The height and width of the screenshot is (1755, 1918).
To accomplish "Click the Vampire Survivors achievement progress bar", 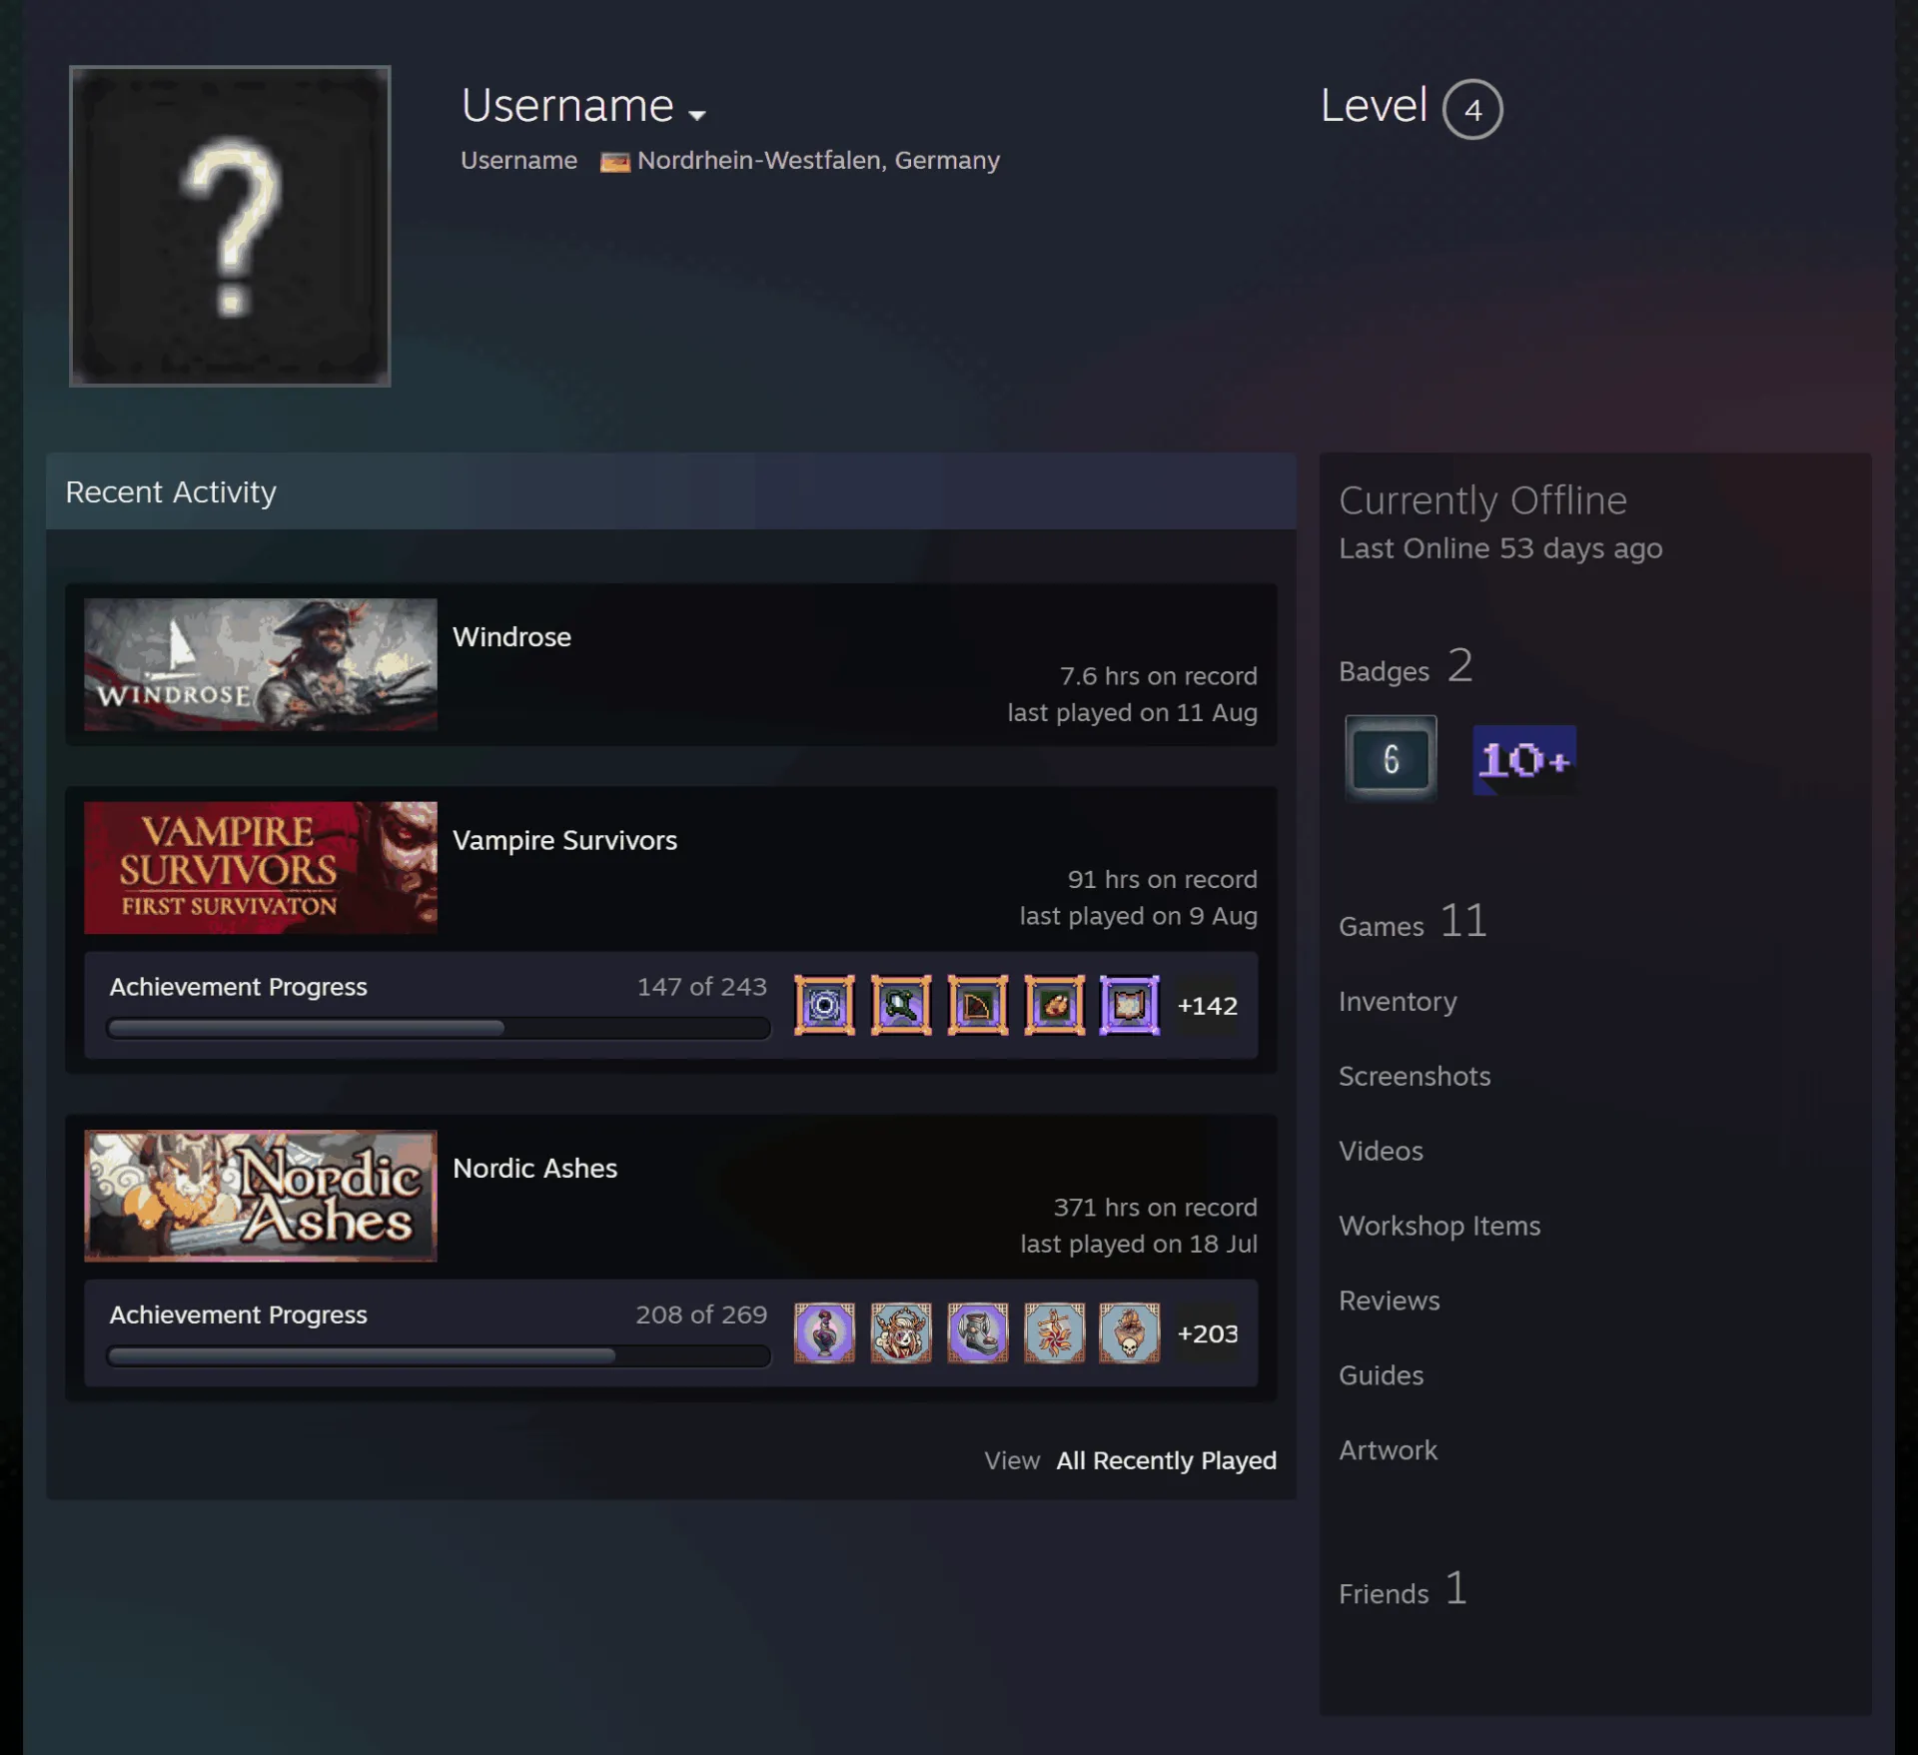I will point(439,1028).
